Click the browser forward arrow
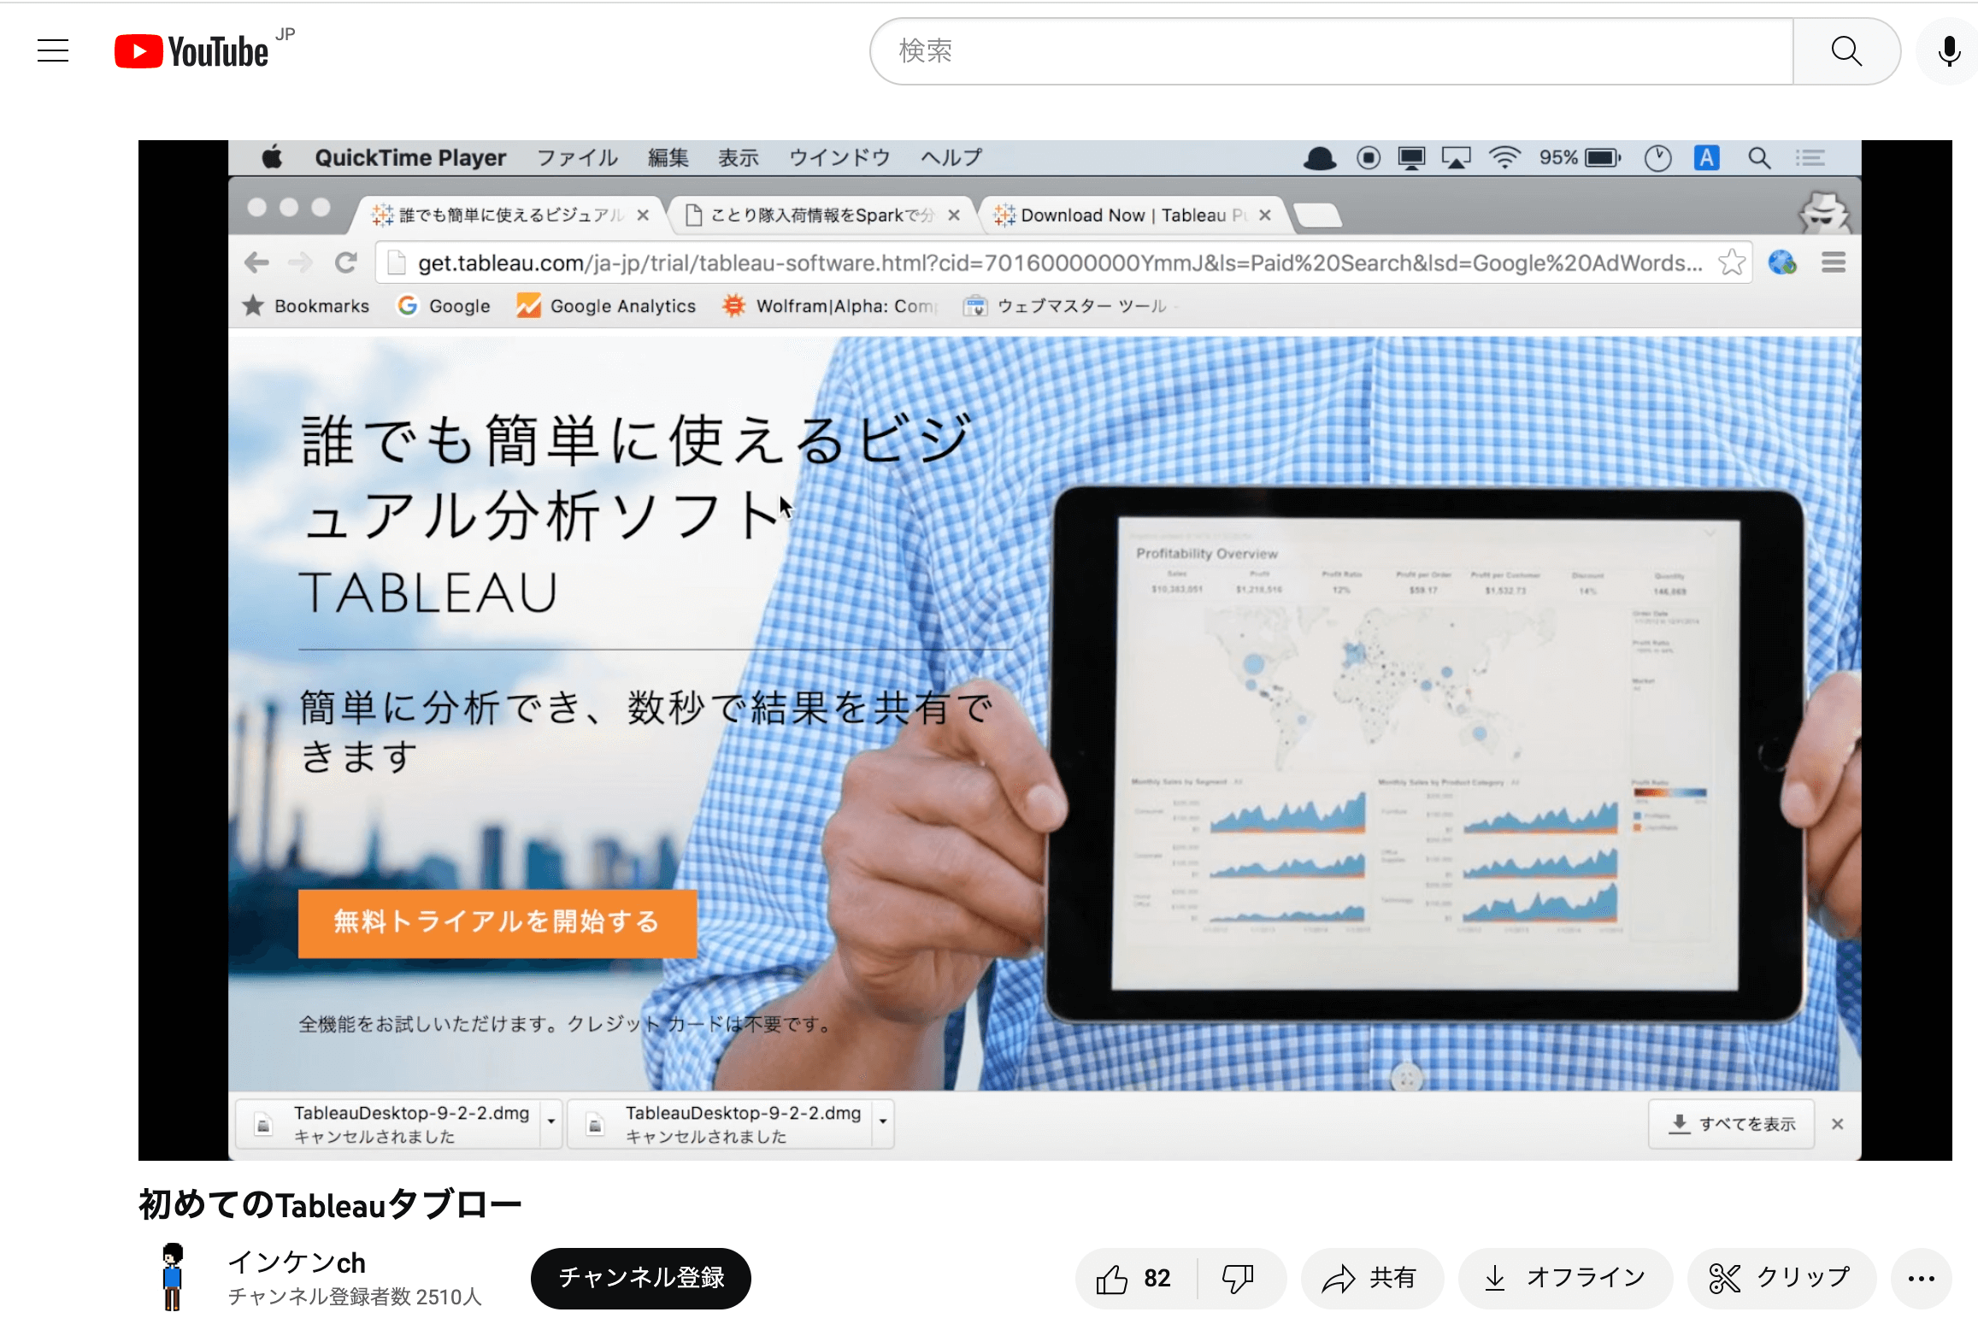Image resolution: width=1978 pixels, height=1330 pixels. coord(300,262)
